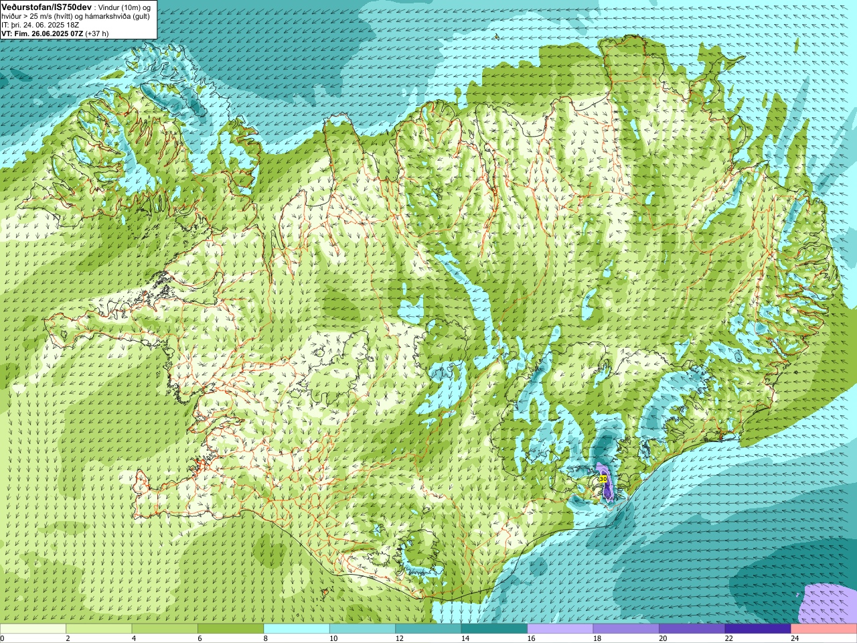The width and height of the screenshot is (857, 643).
Task: Select the 20–22 m/s violet legend swatch
Action: [692, 629]
